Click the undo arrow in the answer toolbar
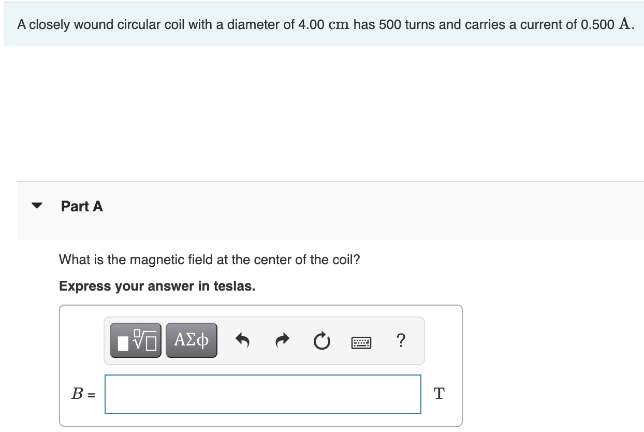Viewport: 644px width, 432px height. 243,340
